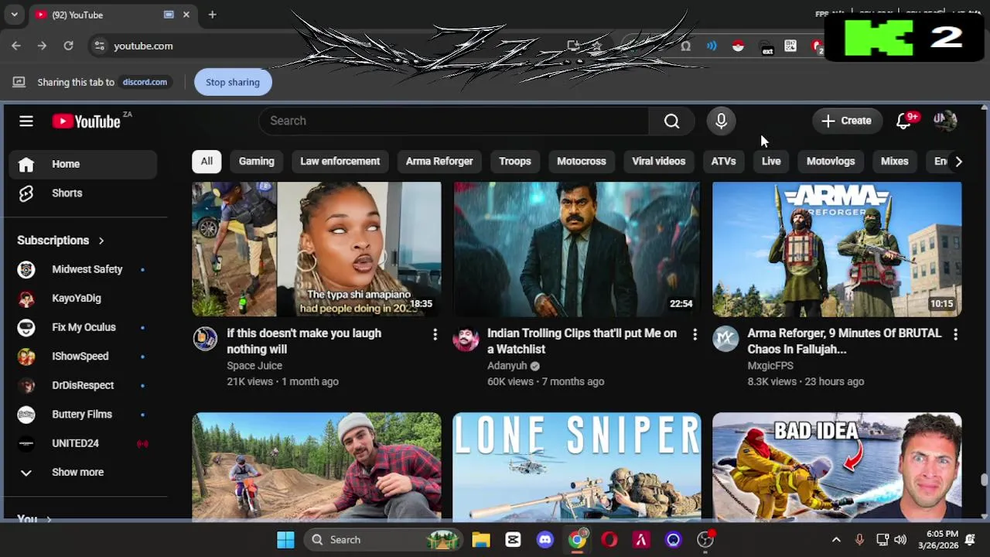Open the Buttery Films channel

pos(84,414)
